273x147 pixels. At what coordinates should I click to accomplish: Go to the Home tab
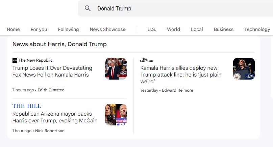13,29
